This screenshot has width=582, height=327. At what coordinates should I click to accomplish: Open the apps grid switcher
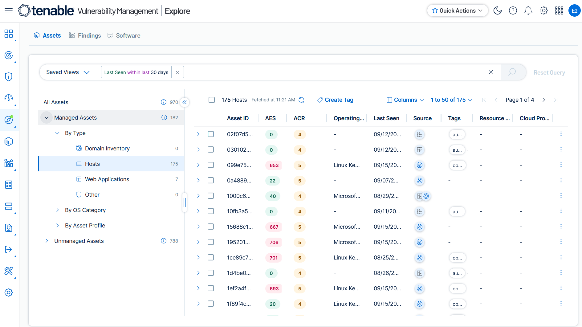tap(559, 11)
